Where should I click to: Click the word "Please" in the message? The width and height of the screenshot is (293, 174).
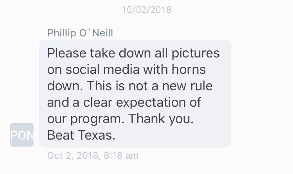[x=67, y=53]
